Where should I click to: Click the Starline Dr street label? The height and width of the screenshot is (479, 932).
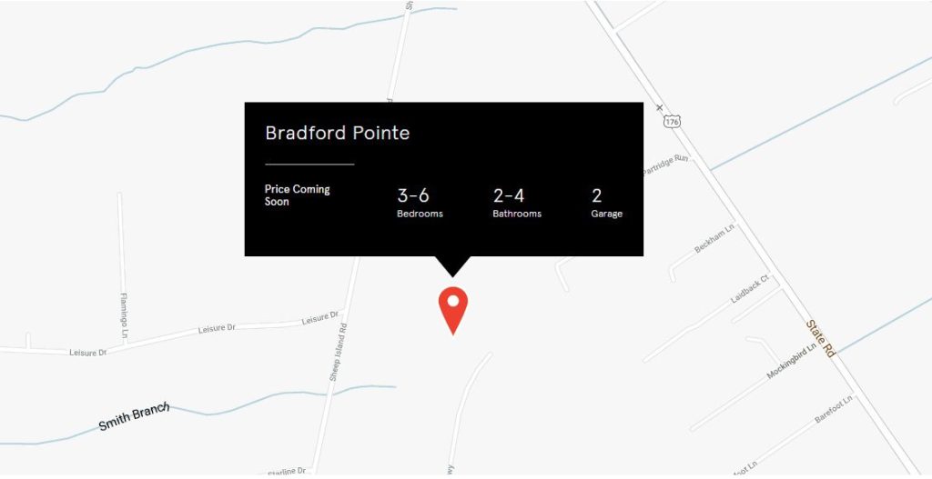coord(287,471)
